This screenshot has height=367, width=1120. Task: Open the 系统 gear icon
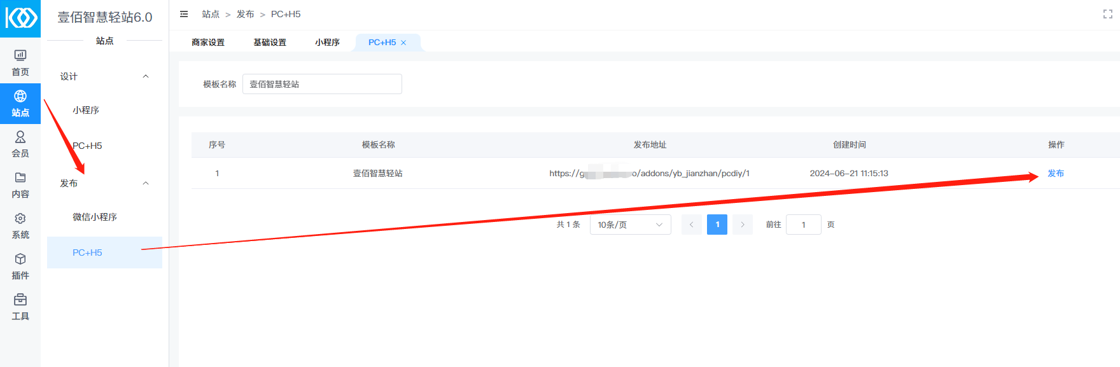point(20,218)
